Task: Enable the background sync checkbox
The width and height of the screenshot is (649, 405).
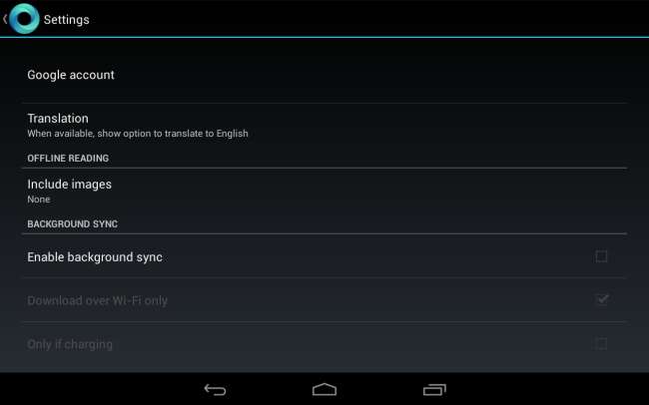Action: point(601,256)
